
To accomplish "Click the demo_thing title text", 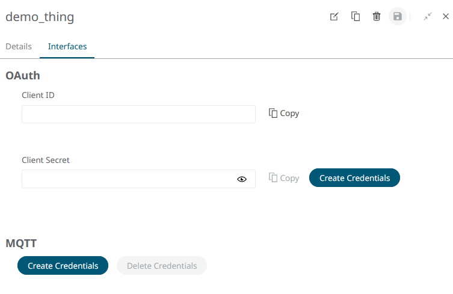I will pyautogui.click(x=40, y=17).
